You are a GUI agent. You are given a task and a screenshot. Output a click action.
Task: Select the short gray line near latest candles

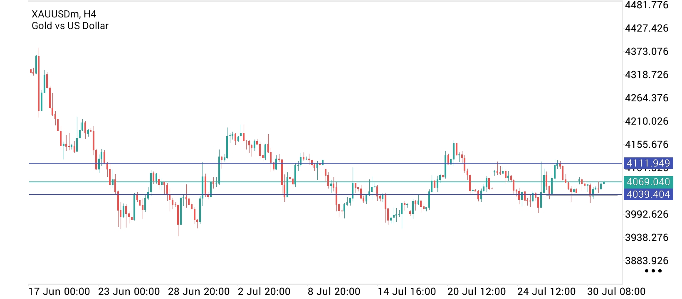click(x=582, y=195)
